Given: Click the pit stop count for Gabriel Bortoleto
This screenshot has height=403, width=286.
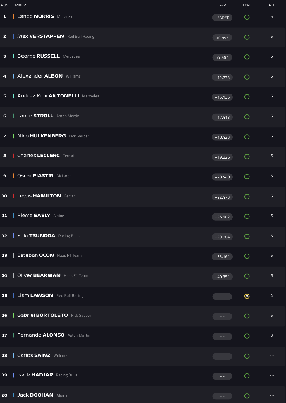Looking at the screenshot, I should [271, 316].
